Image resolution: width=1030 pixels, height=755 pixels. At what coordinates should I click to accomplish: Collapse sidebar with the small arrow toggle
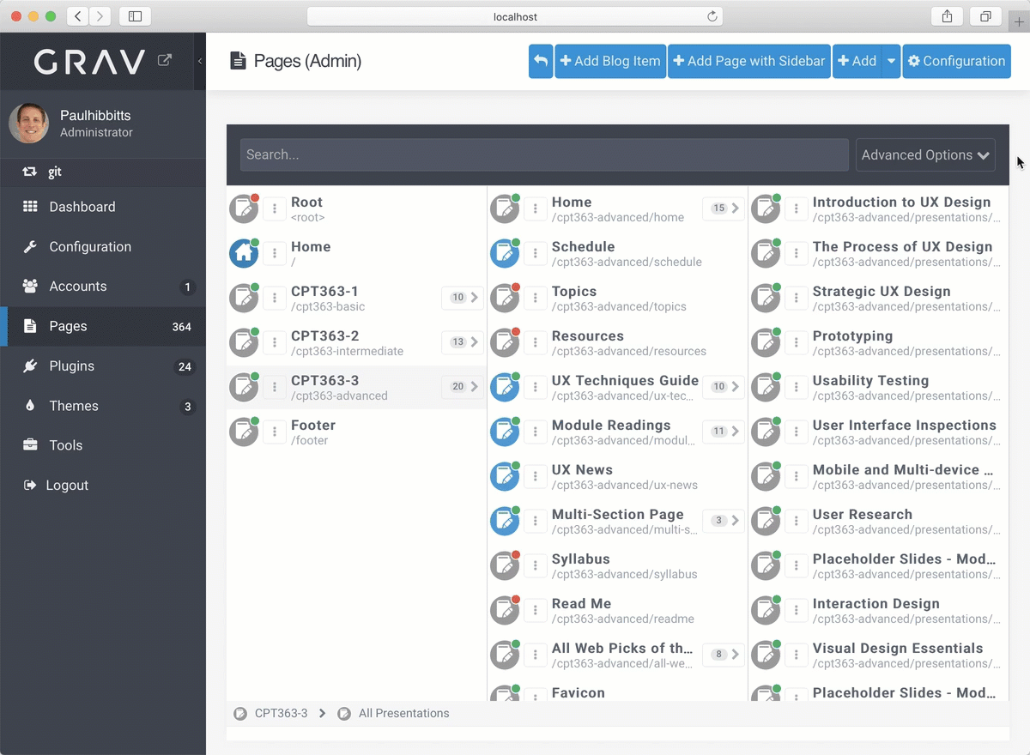[200, 61]
